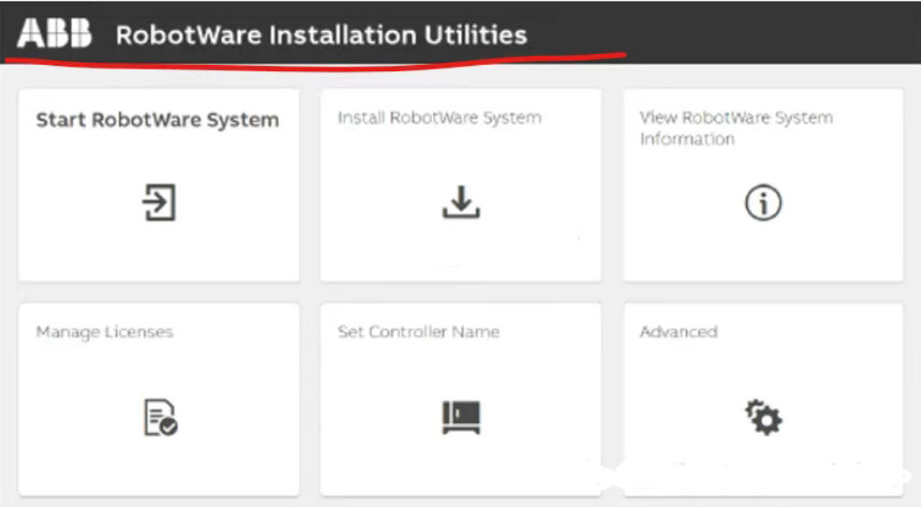Click the Start RobotWare System arrow icon

coord(158,202)
